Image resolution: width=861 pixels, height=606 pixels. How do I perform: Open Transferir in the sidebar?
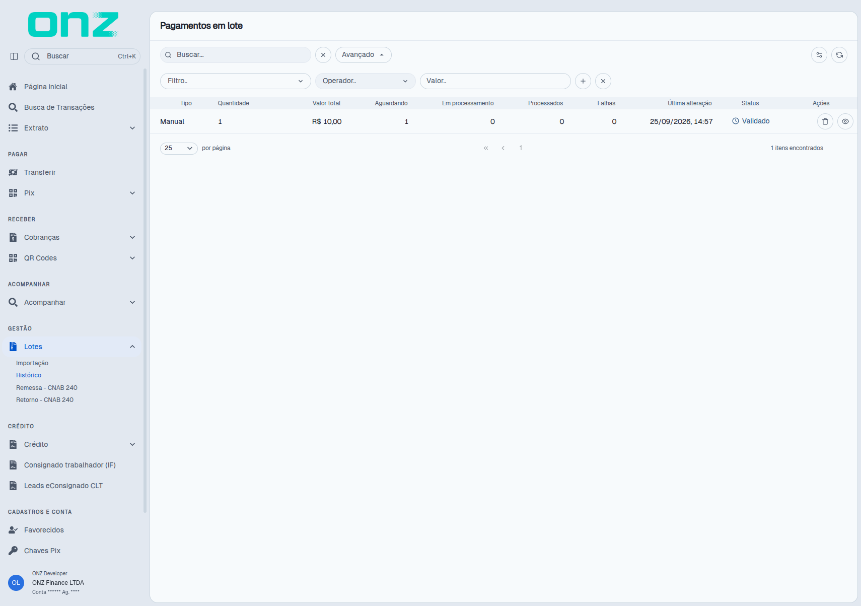point(72,172)
